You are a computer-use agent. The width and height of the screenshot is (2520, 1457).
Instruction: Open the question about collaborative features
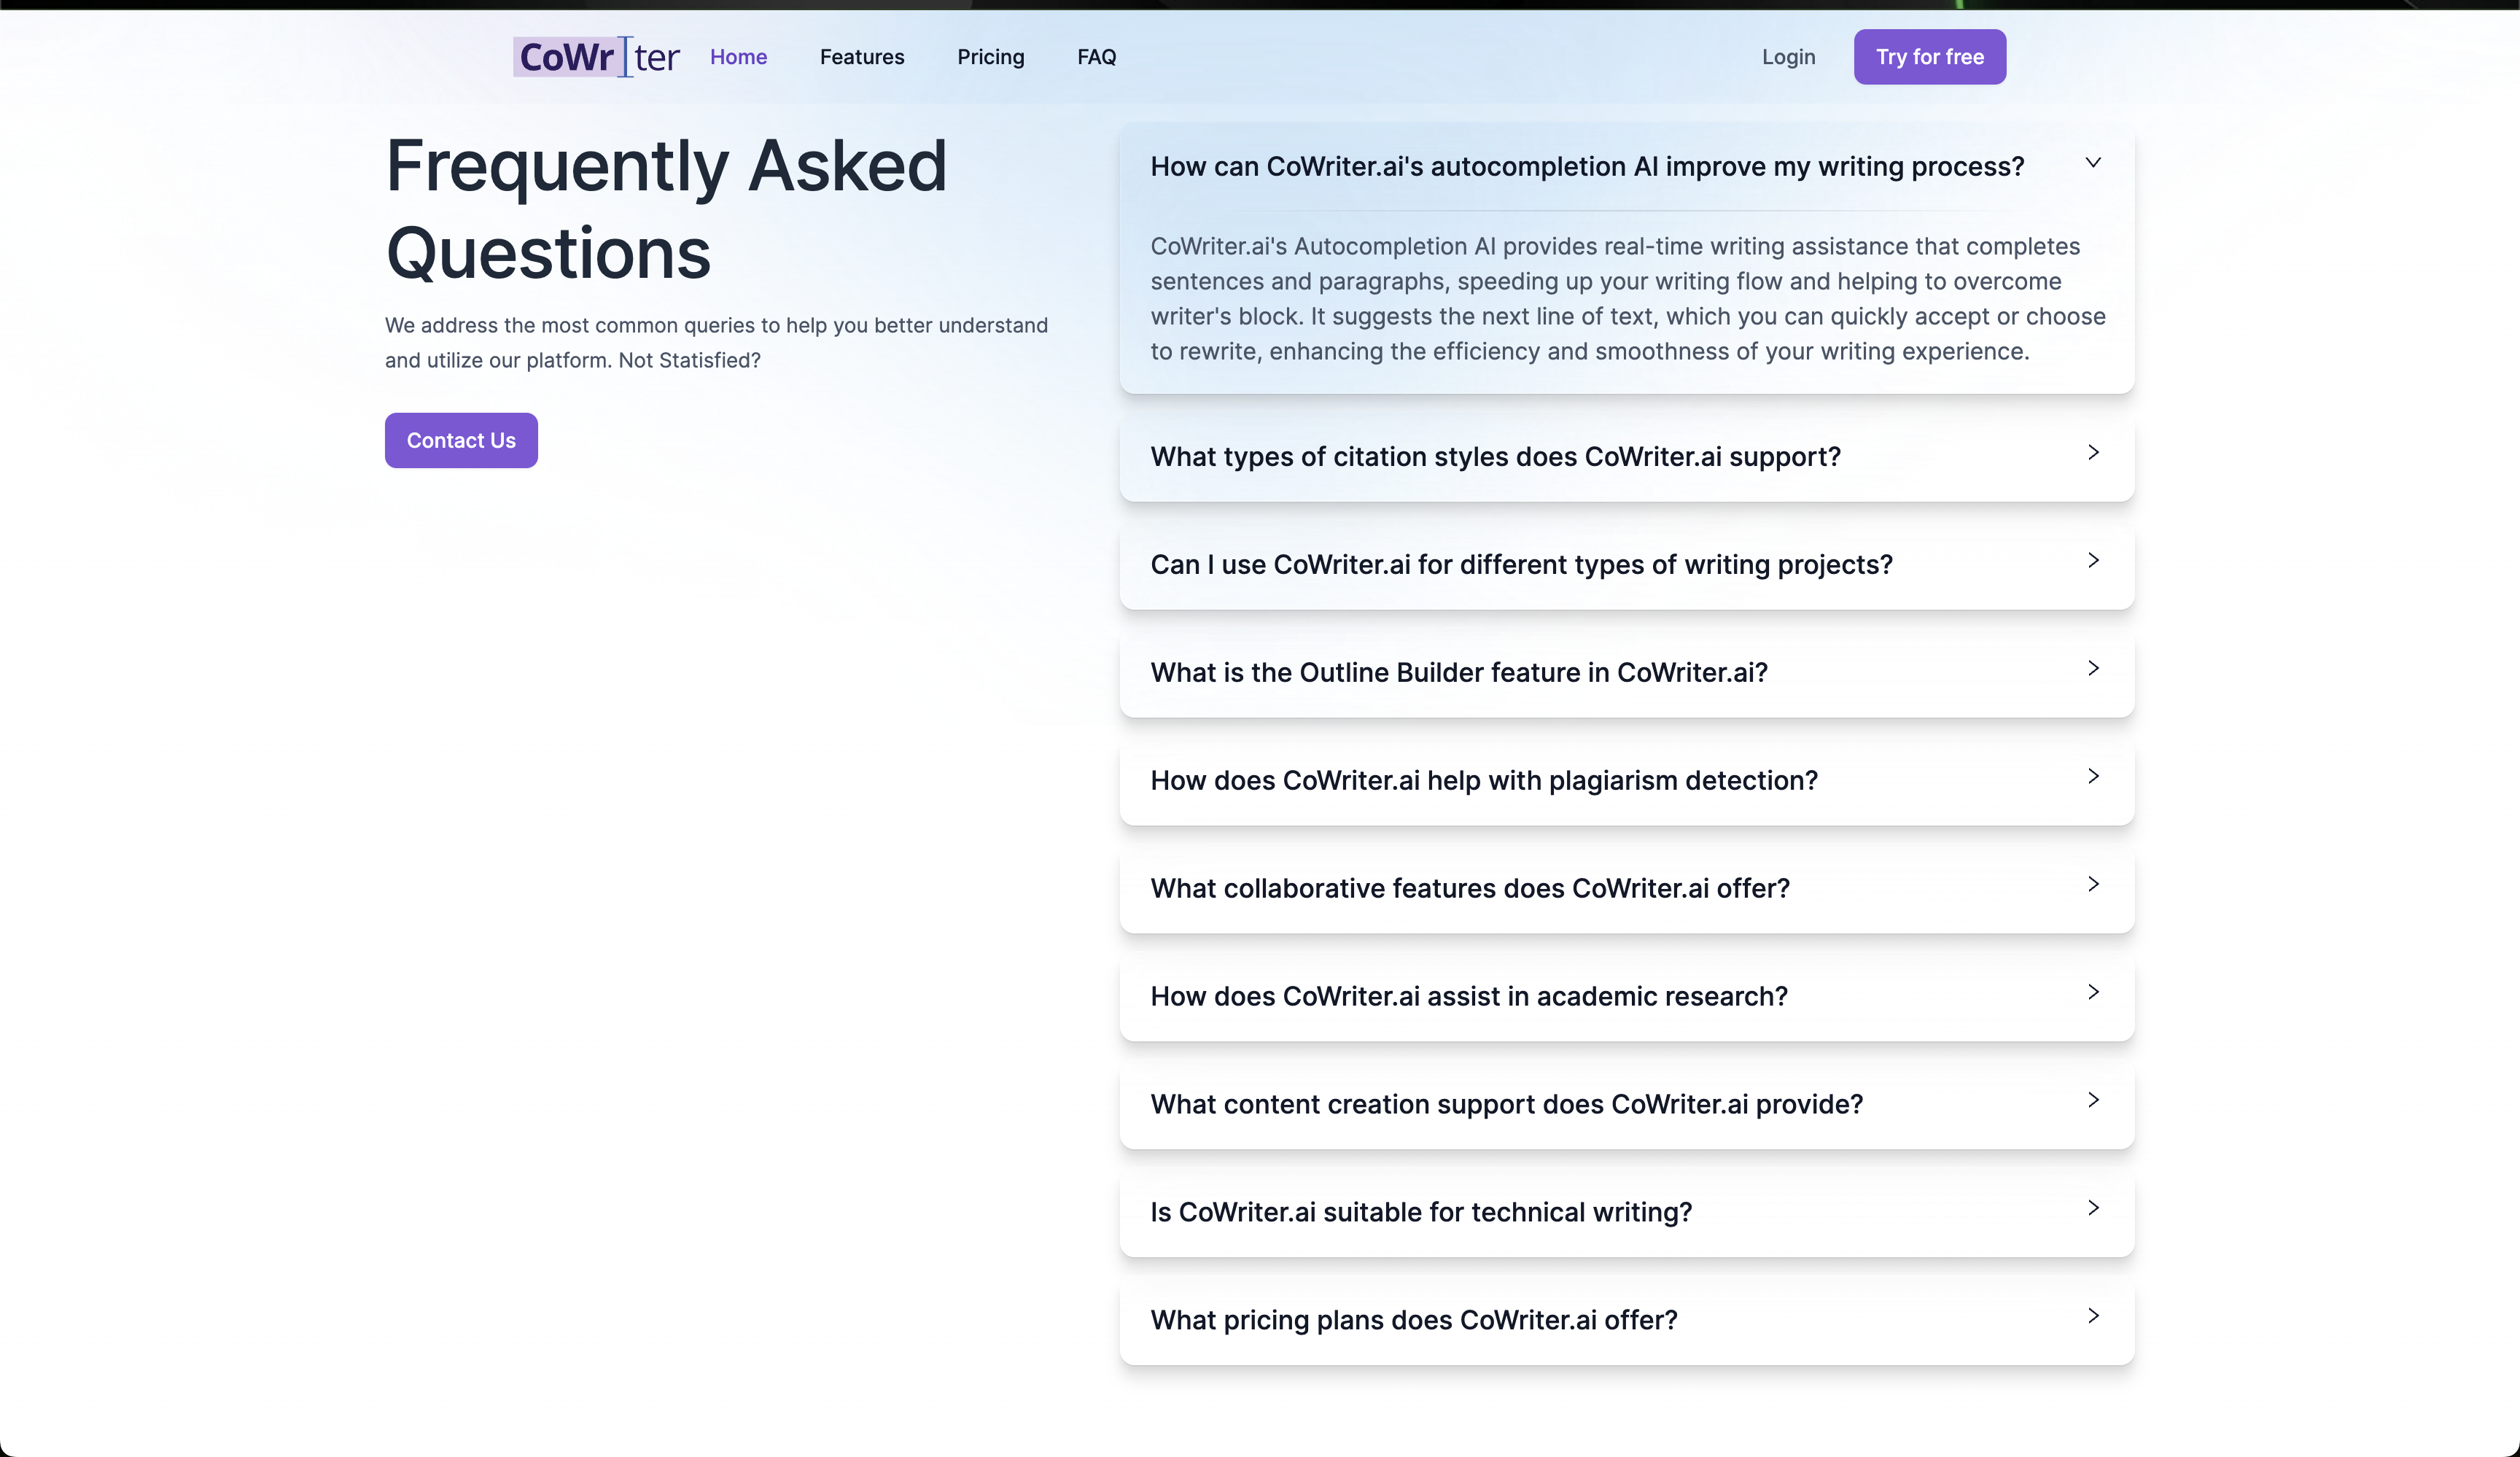1469,889
